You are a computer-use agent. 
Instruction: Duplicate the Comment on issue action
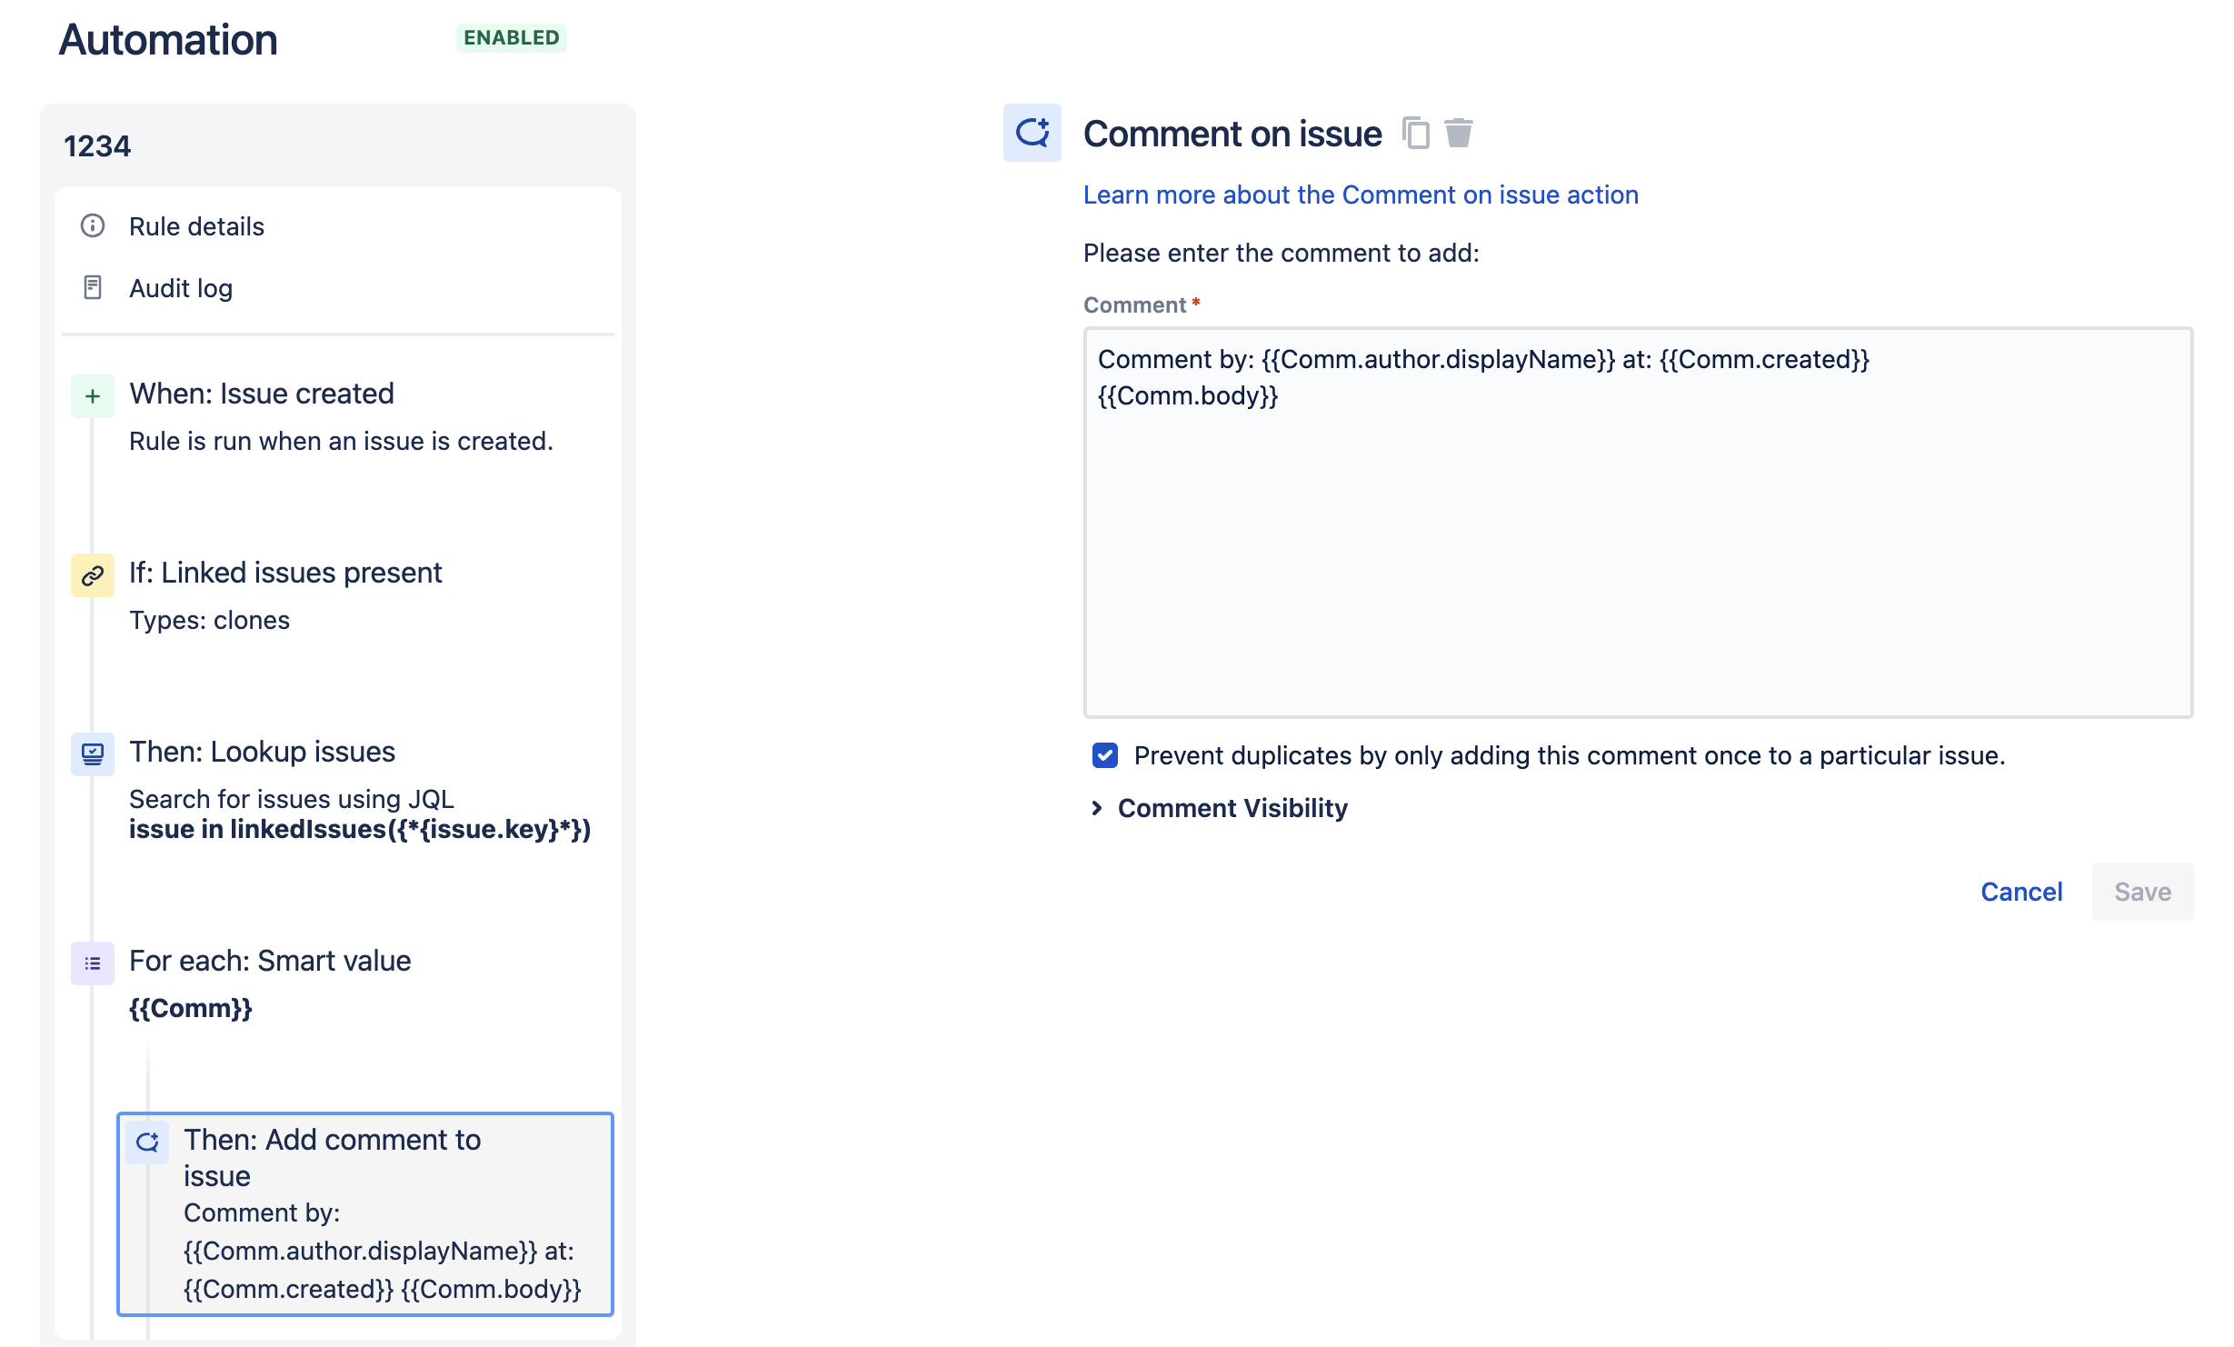click(1415, 134)
